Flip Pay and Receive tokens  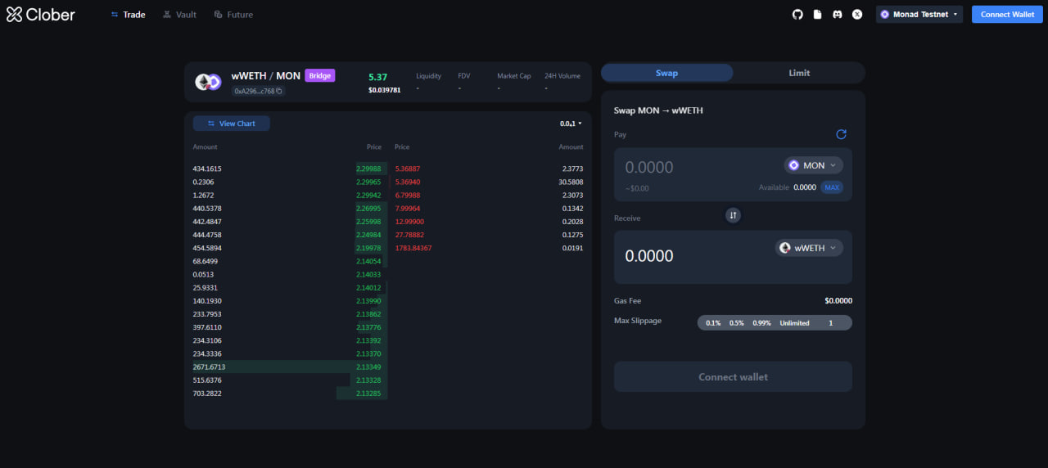point(734,215)
